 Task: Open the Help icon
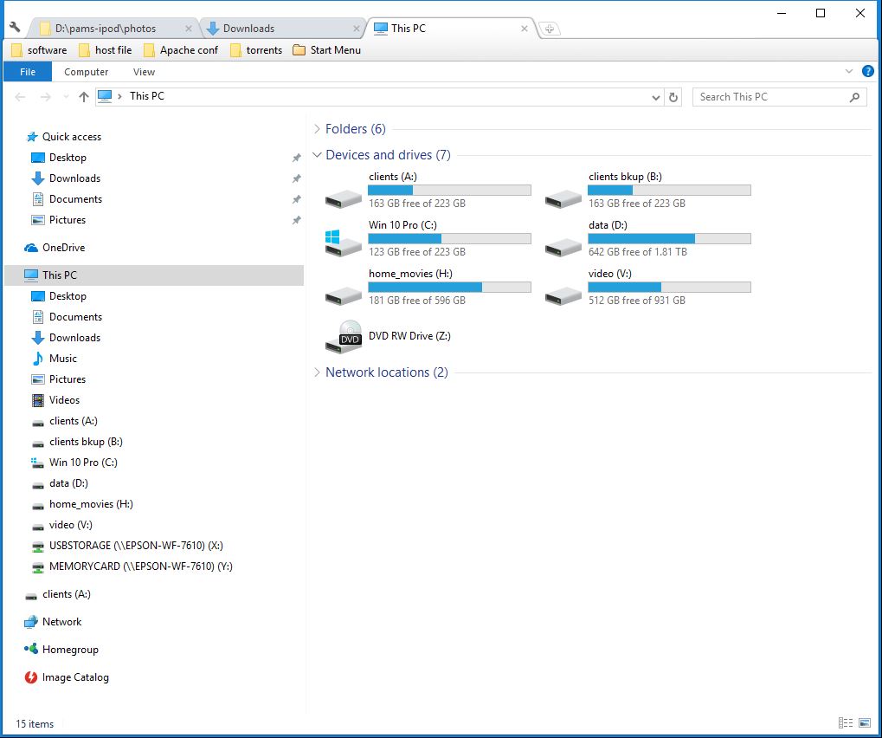click(x=868, y=72)
